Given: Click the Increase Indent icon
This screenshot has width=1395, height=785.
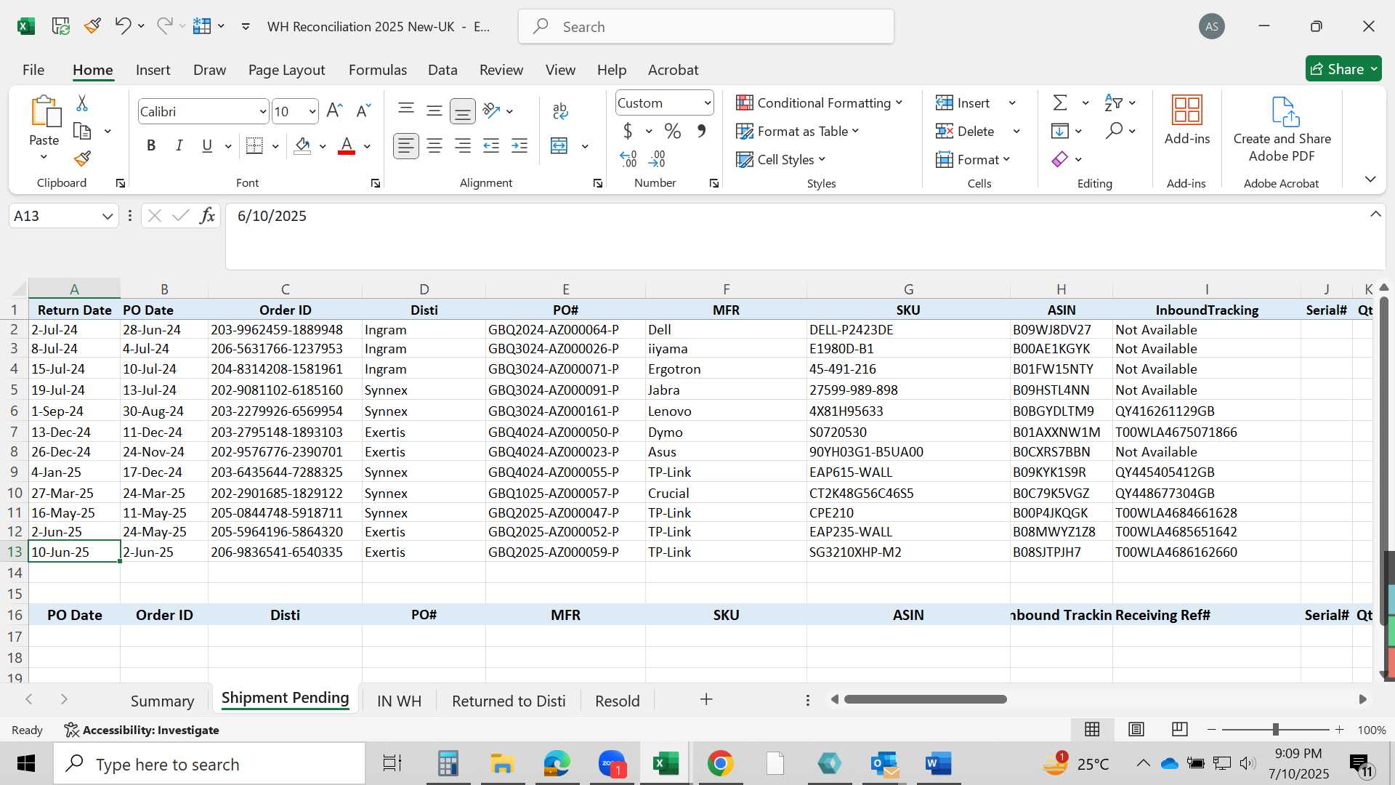Looking at the screenshot, I should tap(519, 146).
